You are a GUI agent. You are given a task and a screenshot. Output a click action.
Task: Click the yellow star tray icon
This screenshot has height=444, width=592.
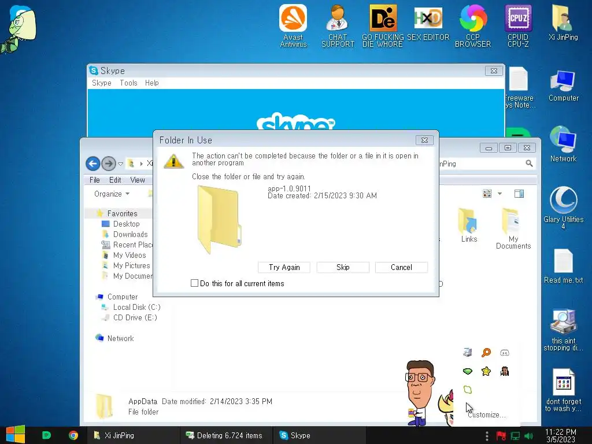[x=486, y=371]
